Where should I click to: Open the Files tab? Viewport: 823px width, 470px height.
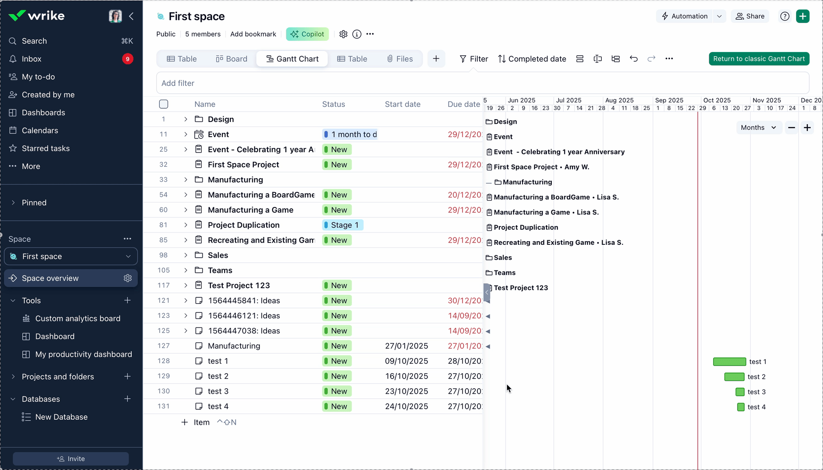coord(400,59)
